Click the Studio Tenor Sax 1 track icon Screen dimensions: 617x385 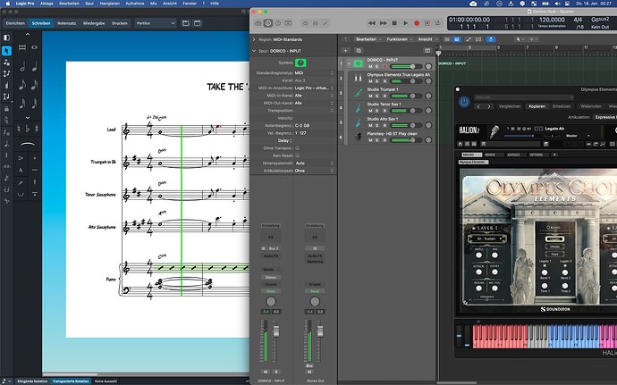[358, 107]
